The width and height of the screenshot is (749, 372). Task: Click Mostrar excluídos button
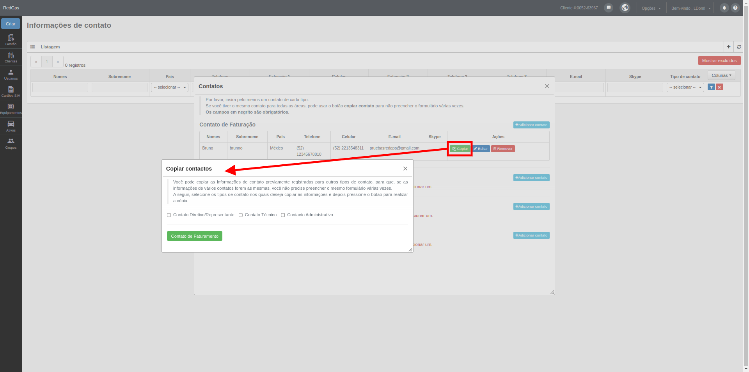[x=719, y=61]
